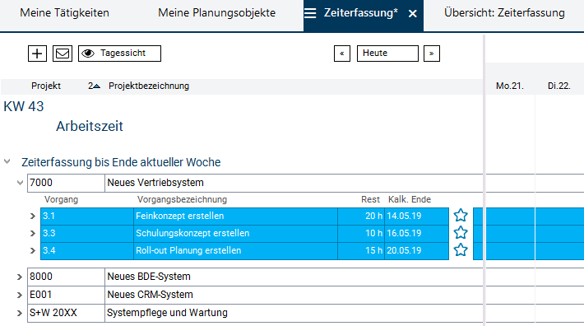584x326 pixels.
Task: Go to previous week with double-left arrow
Action: pyautogui.click(x=342, y=54)
